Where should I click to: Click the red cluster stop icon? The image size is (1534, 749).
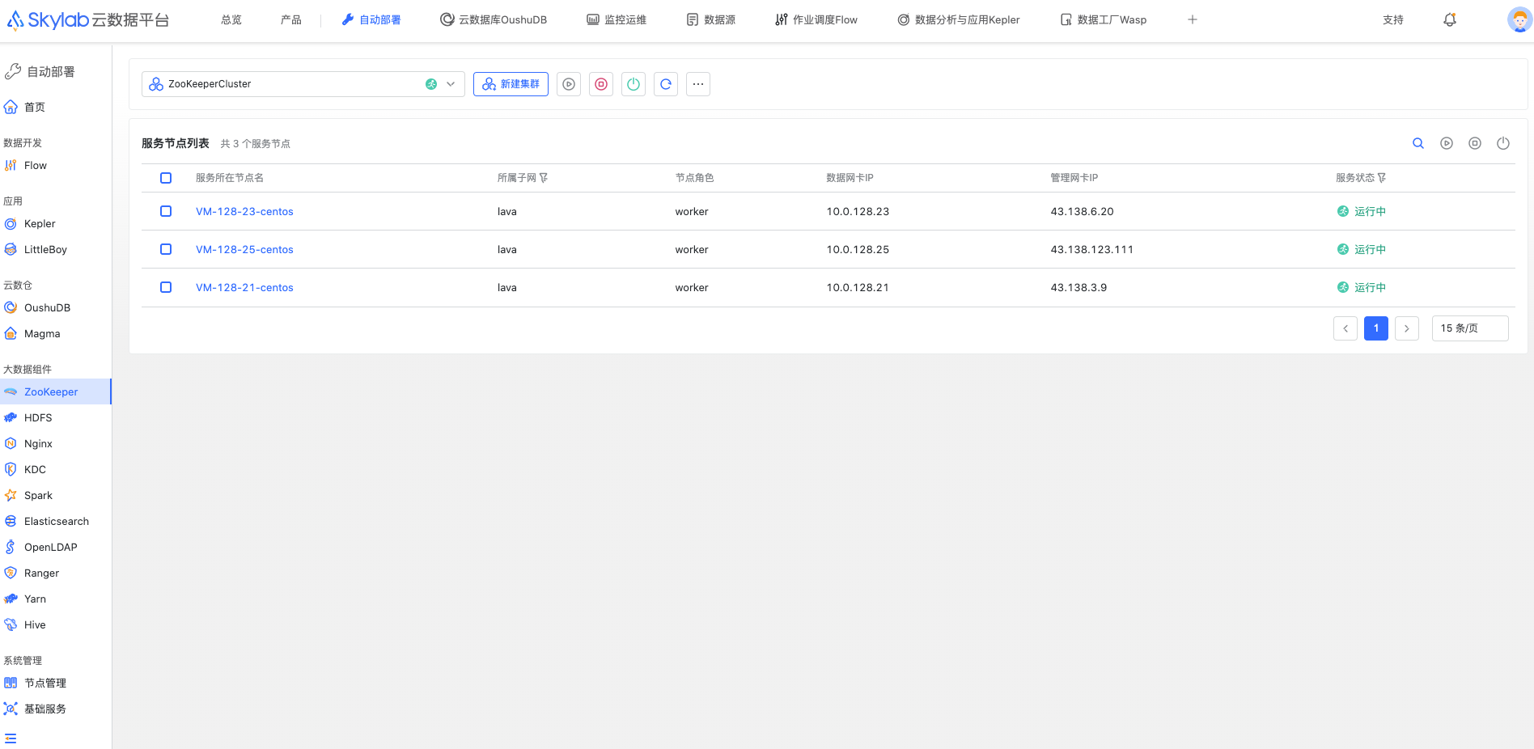(601, 84)
